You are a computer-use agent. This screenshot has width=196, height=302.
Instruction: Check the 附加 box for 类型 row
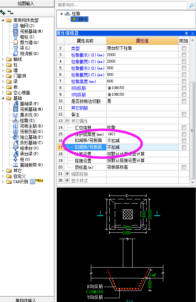(184, 48)
